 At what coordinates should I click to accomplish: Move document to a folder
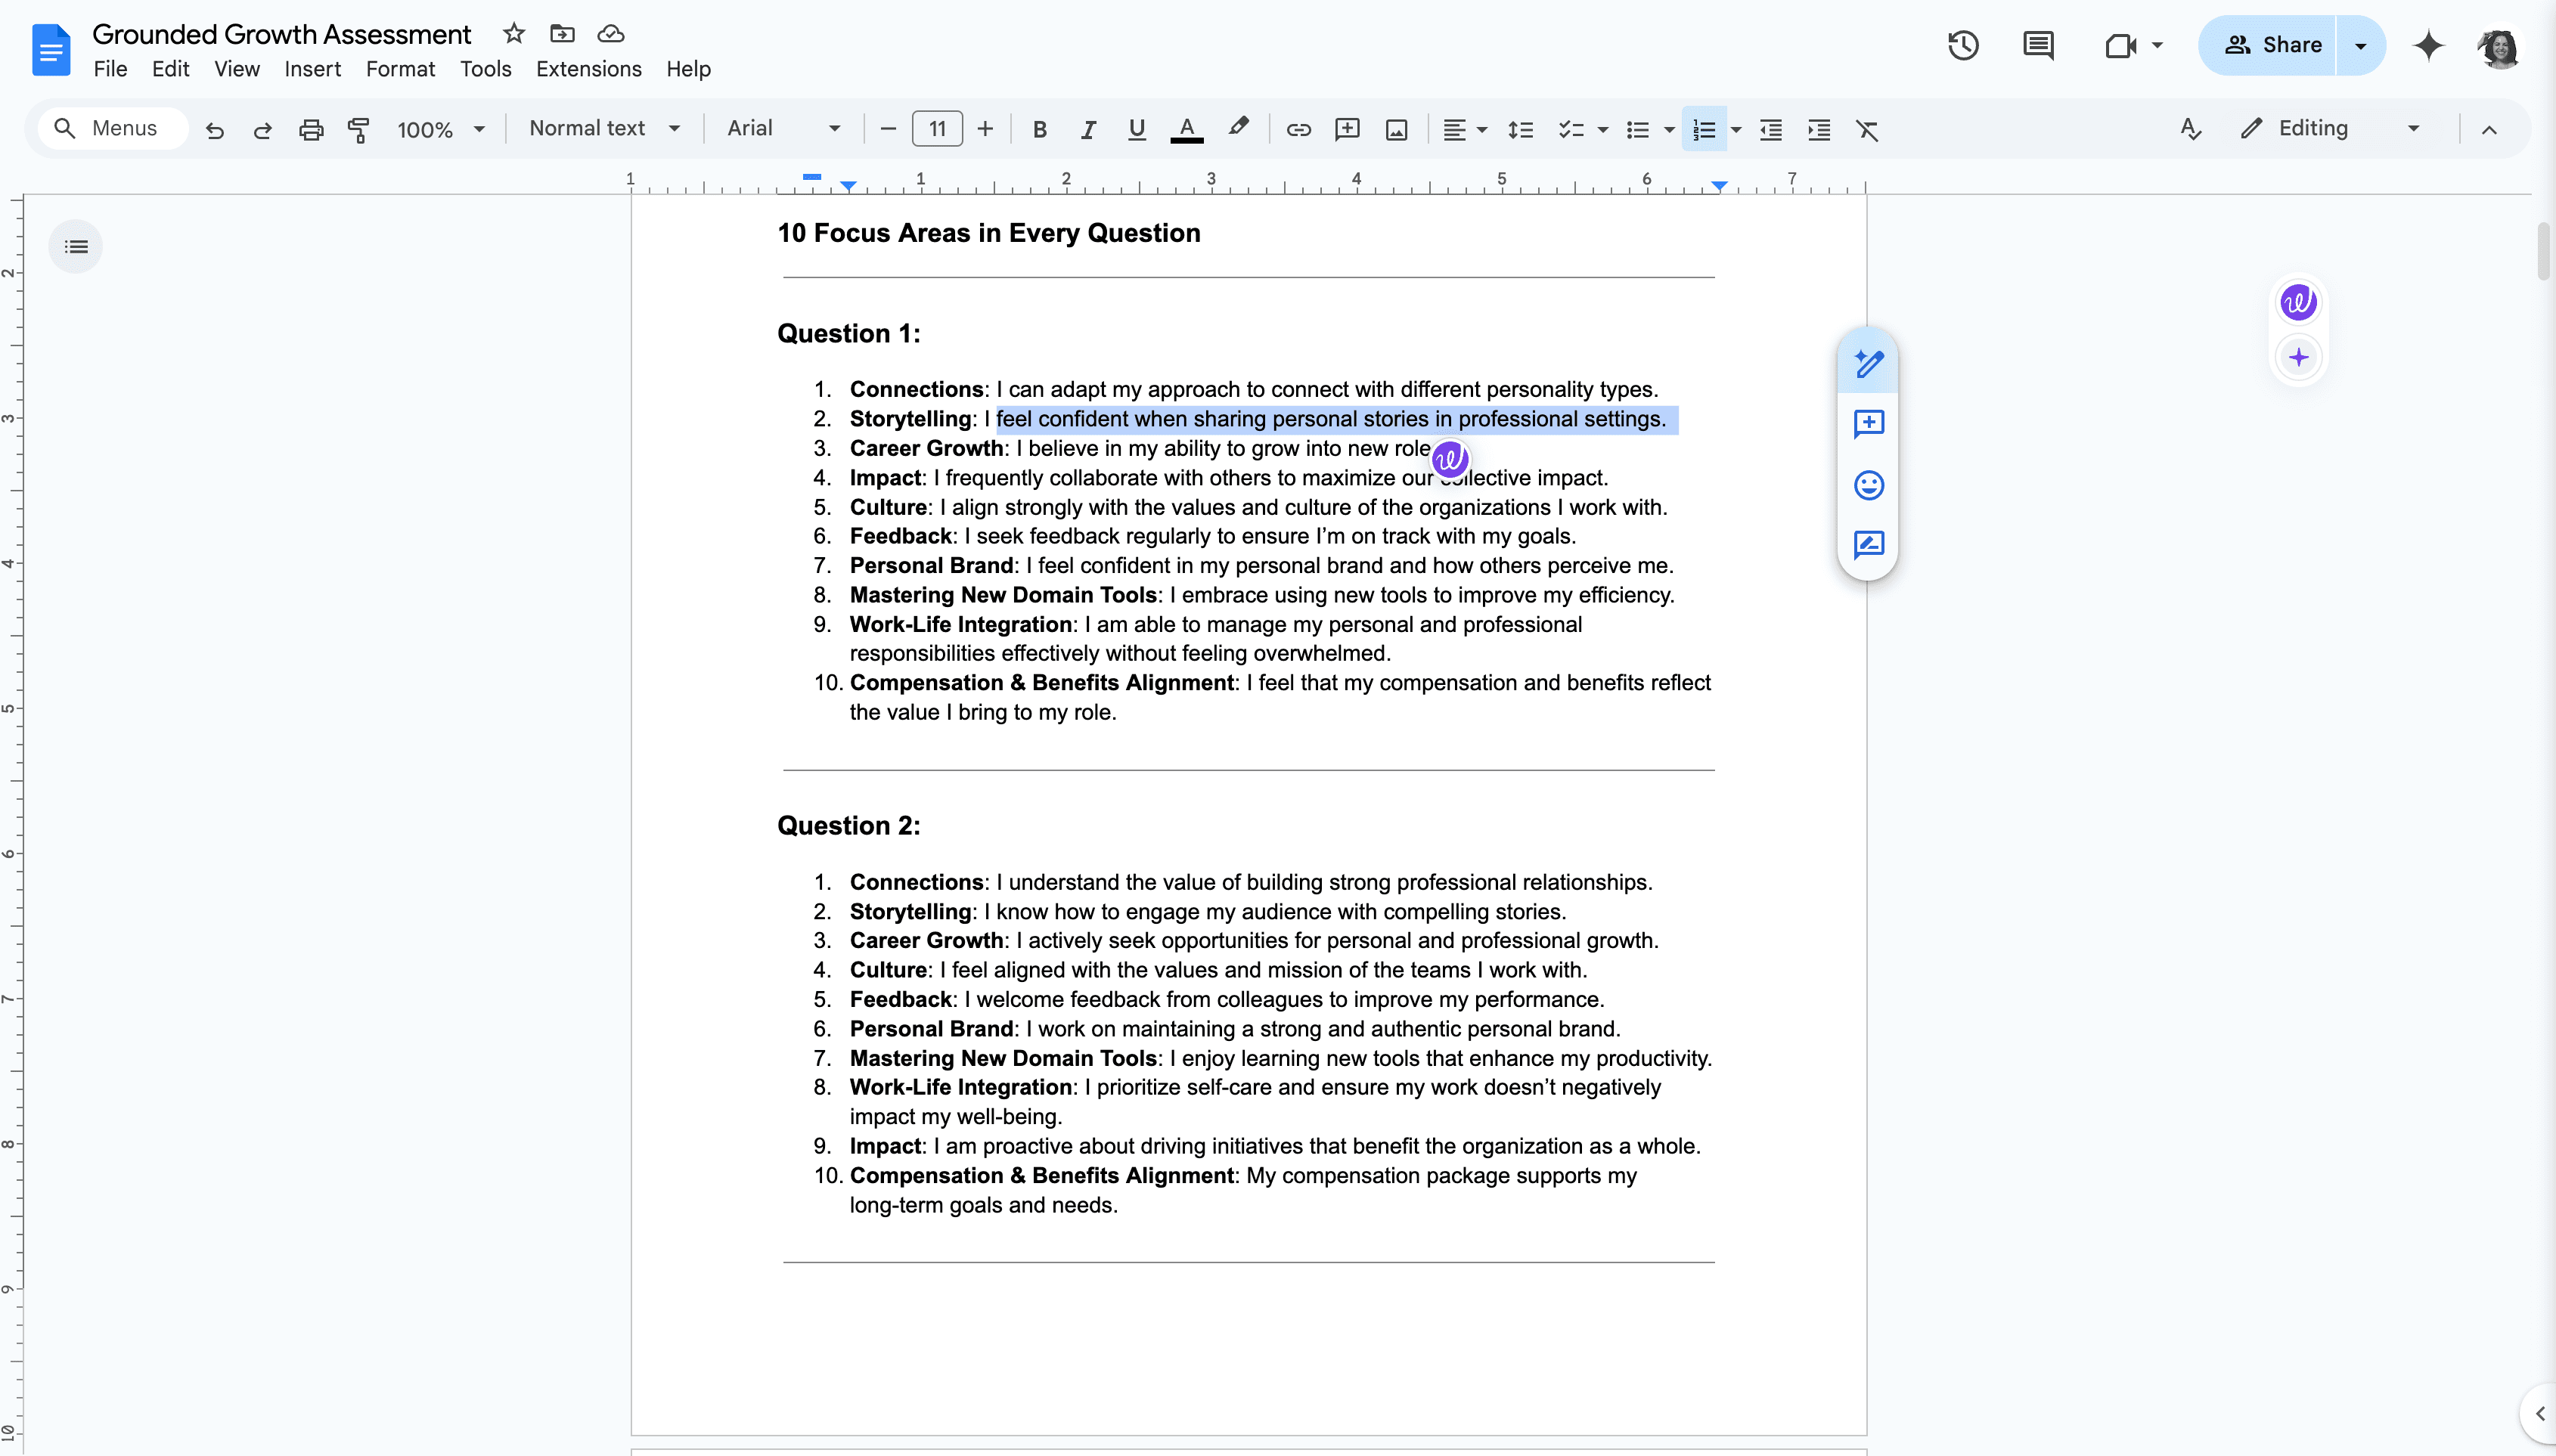562,34
